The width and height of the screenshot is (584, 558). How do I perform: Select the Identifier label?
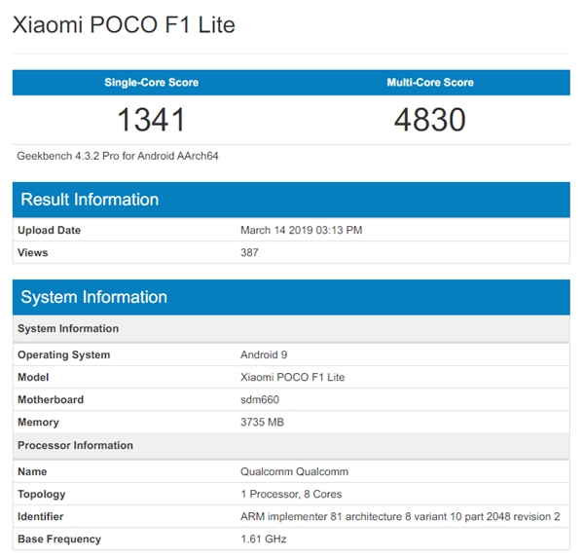[40, 516]
